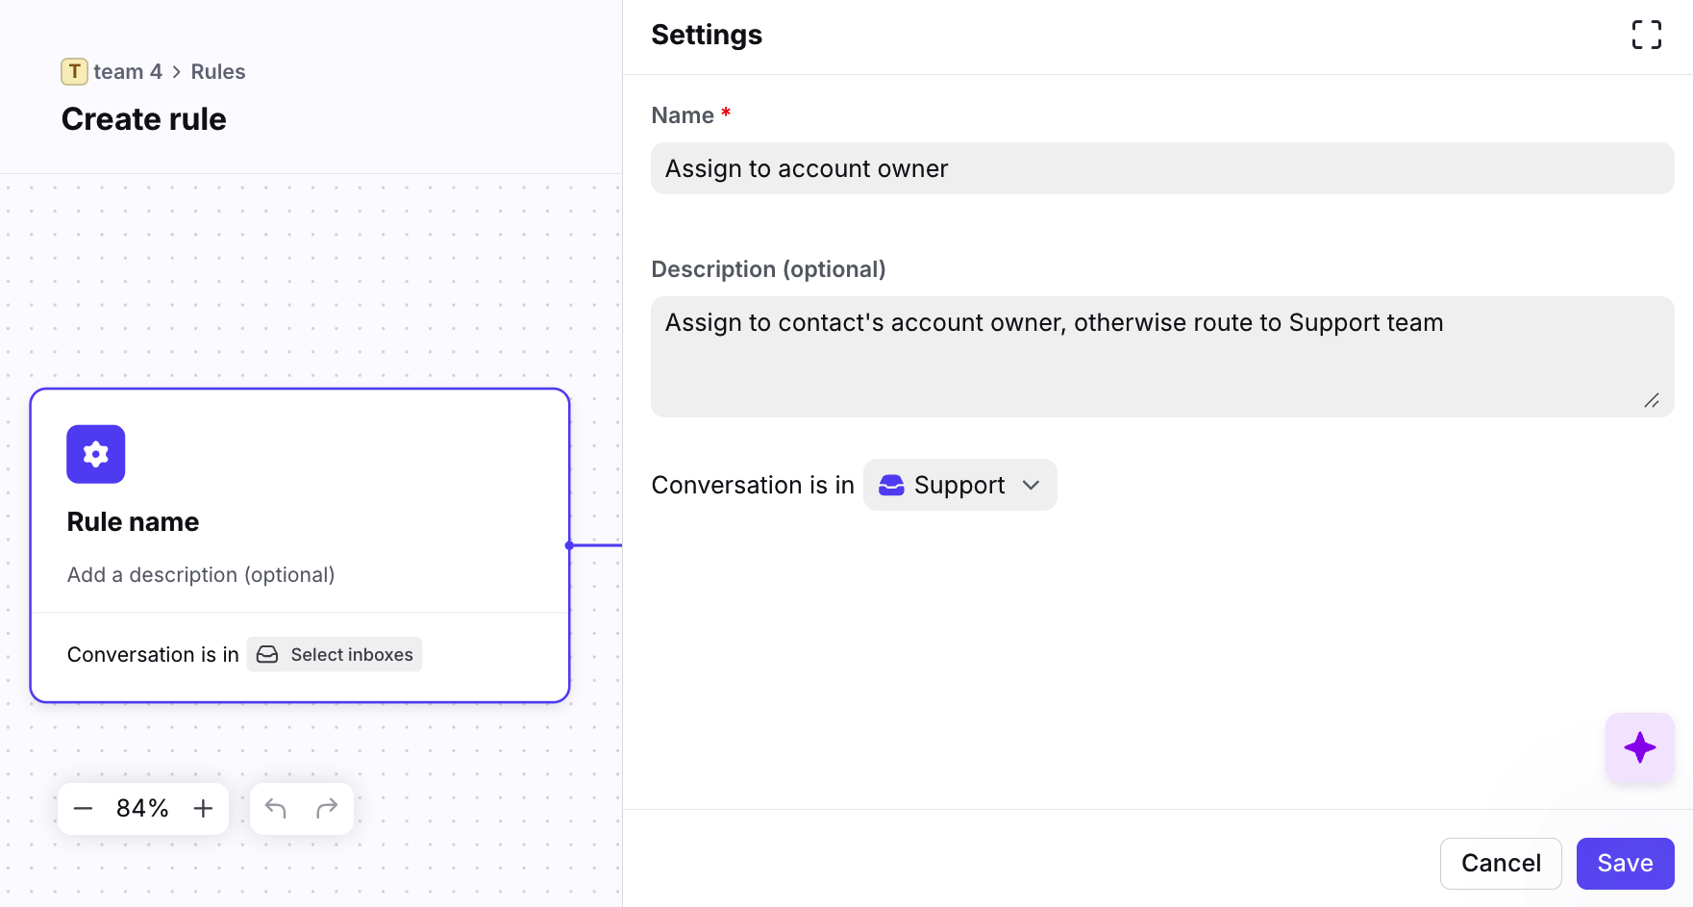Redo the last canvas action
This screenshot has width=1693, height=907.
327,808
